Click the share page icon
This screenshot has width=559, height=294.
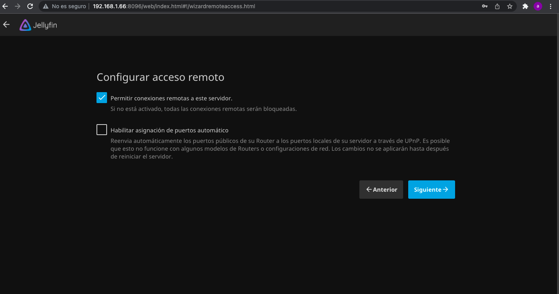(497, 6)
